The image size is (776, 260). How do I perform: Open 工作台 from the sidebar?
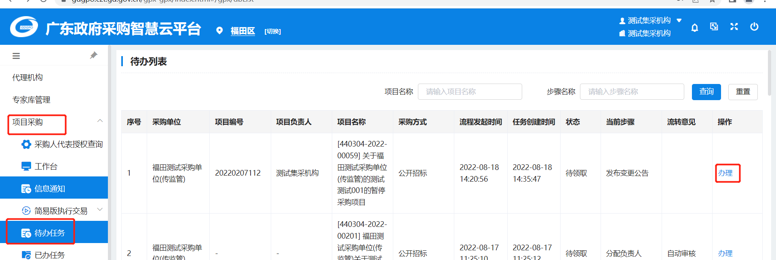click(46, 166)
